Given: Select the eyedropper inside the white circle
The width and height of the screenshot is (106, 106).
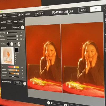Looking at the screenshot, I should click(x=19, y=44).
